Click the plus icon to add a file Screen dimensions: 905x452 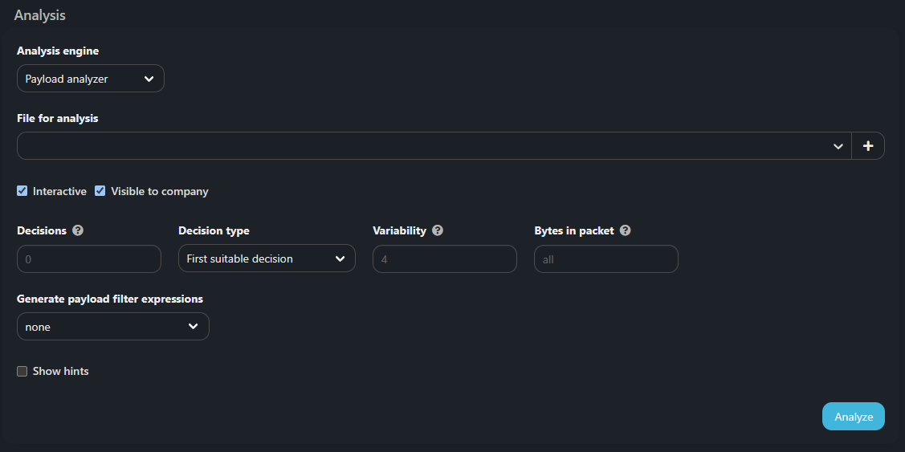tap(868, 146)
